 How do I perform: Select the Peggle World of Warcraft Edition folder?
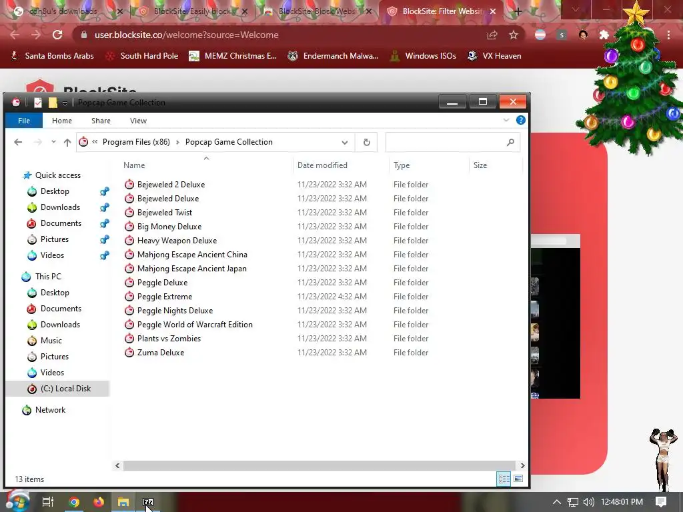click(195, 325)
